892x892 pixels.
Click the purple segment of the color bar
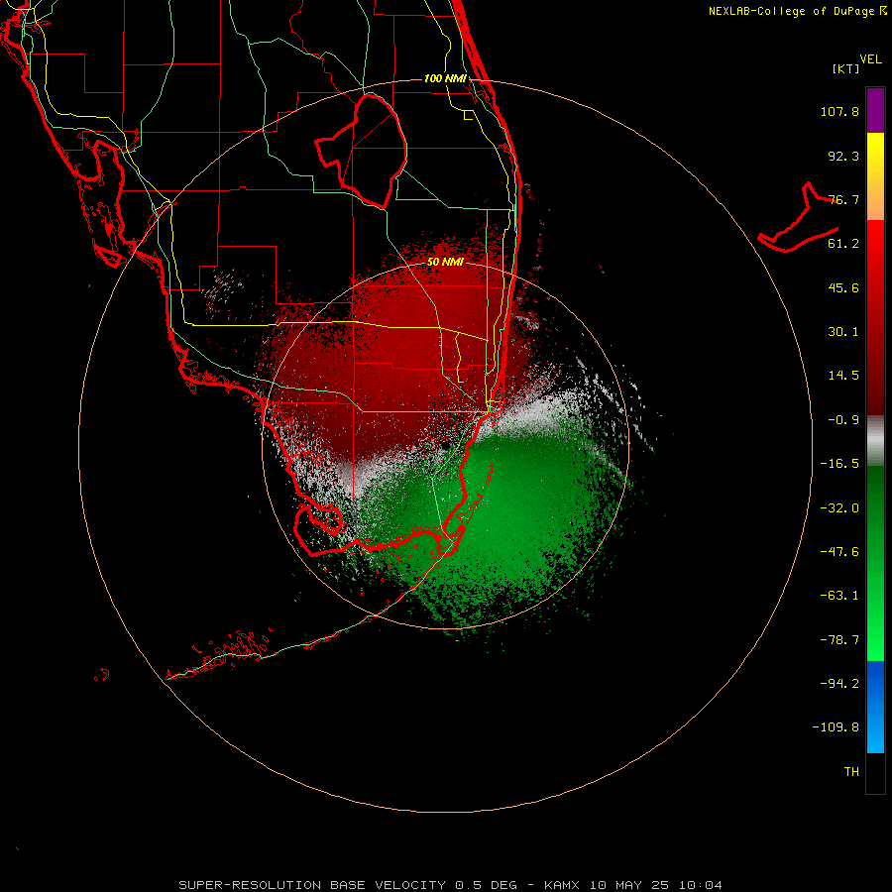coord(875,110)
